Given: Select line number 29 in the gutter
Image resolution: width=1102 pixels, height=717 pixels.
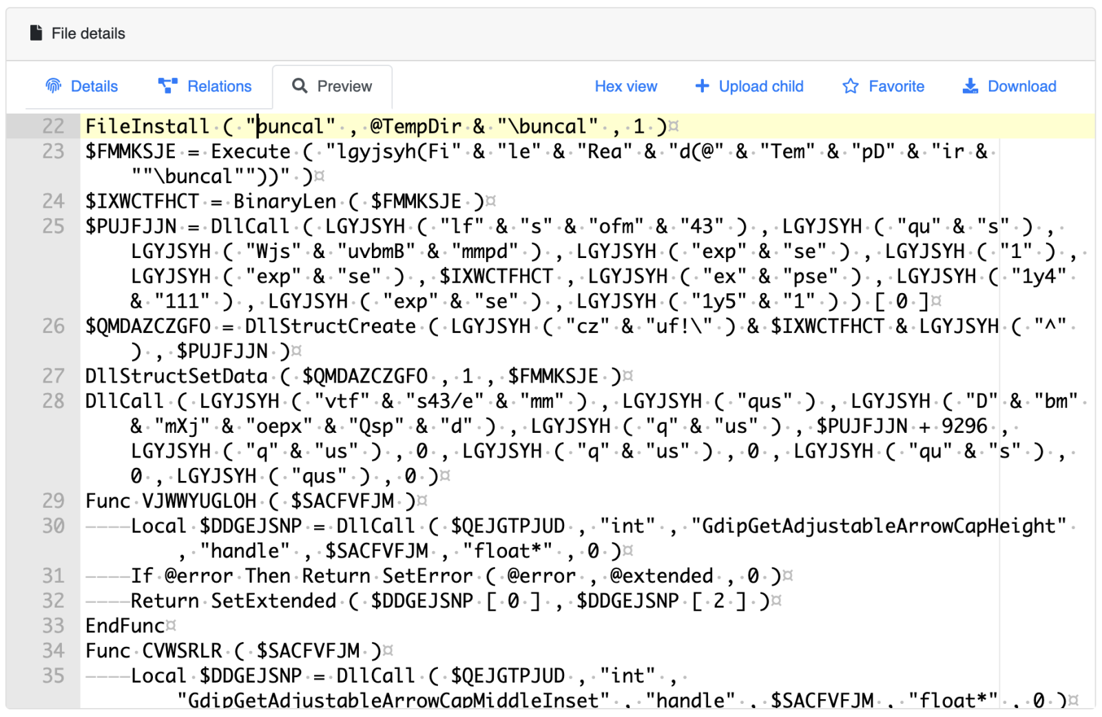Looking at the screenshot, I should 52,501.
